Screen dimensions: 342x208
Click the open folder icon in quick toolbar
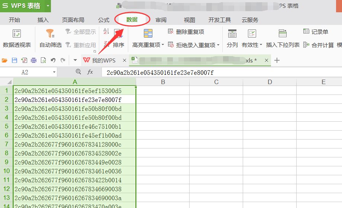4,60
